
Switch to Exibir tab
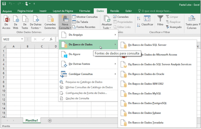tap(128, 11)
